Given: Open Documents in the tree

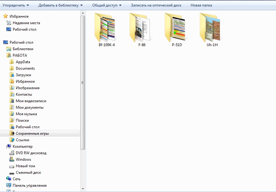Looking at the screenshot, I should click(x=25, y=68).
